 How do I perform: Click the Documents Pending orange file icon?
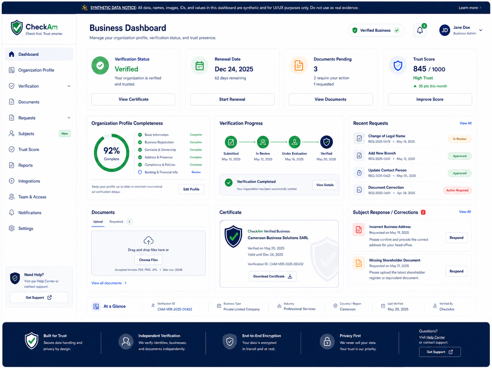(x=299, y=65)
